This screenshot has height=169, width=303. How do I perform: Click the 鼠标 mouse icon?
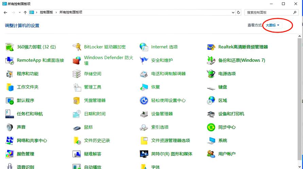(77, 128)
